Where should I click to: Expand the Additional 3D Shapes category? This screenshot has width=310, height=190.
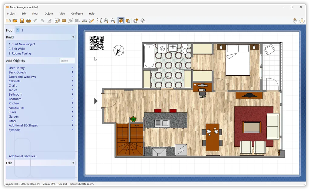41,126
